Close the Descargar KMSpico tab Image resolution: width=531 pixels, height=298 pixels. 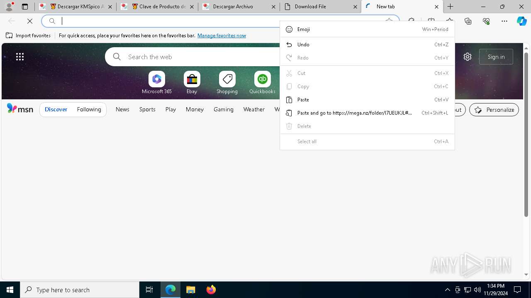tap(111, 7)
